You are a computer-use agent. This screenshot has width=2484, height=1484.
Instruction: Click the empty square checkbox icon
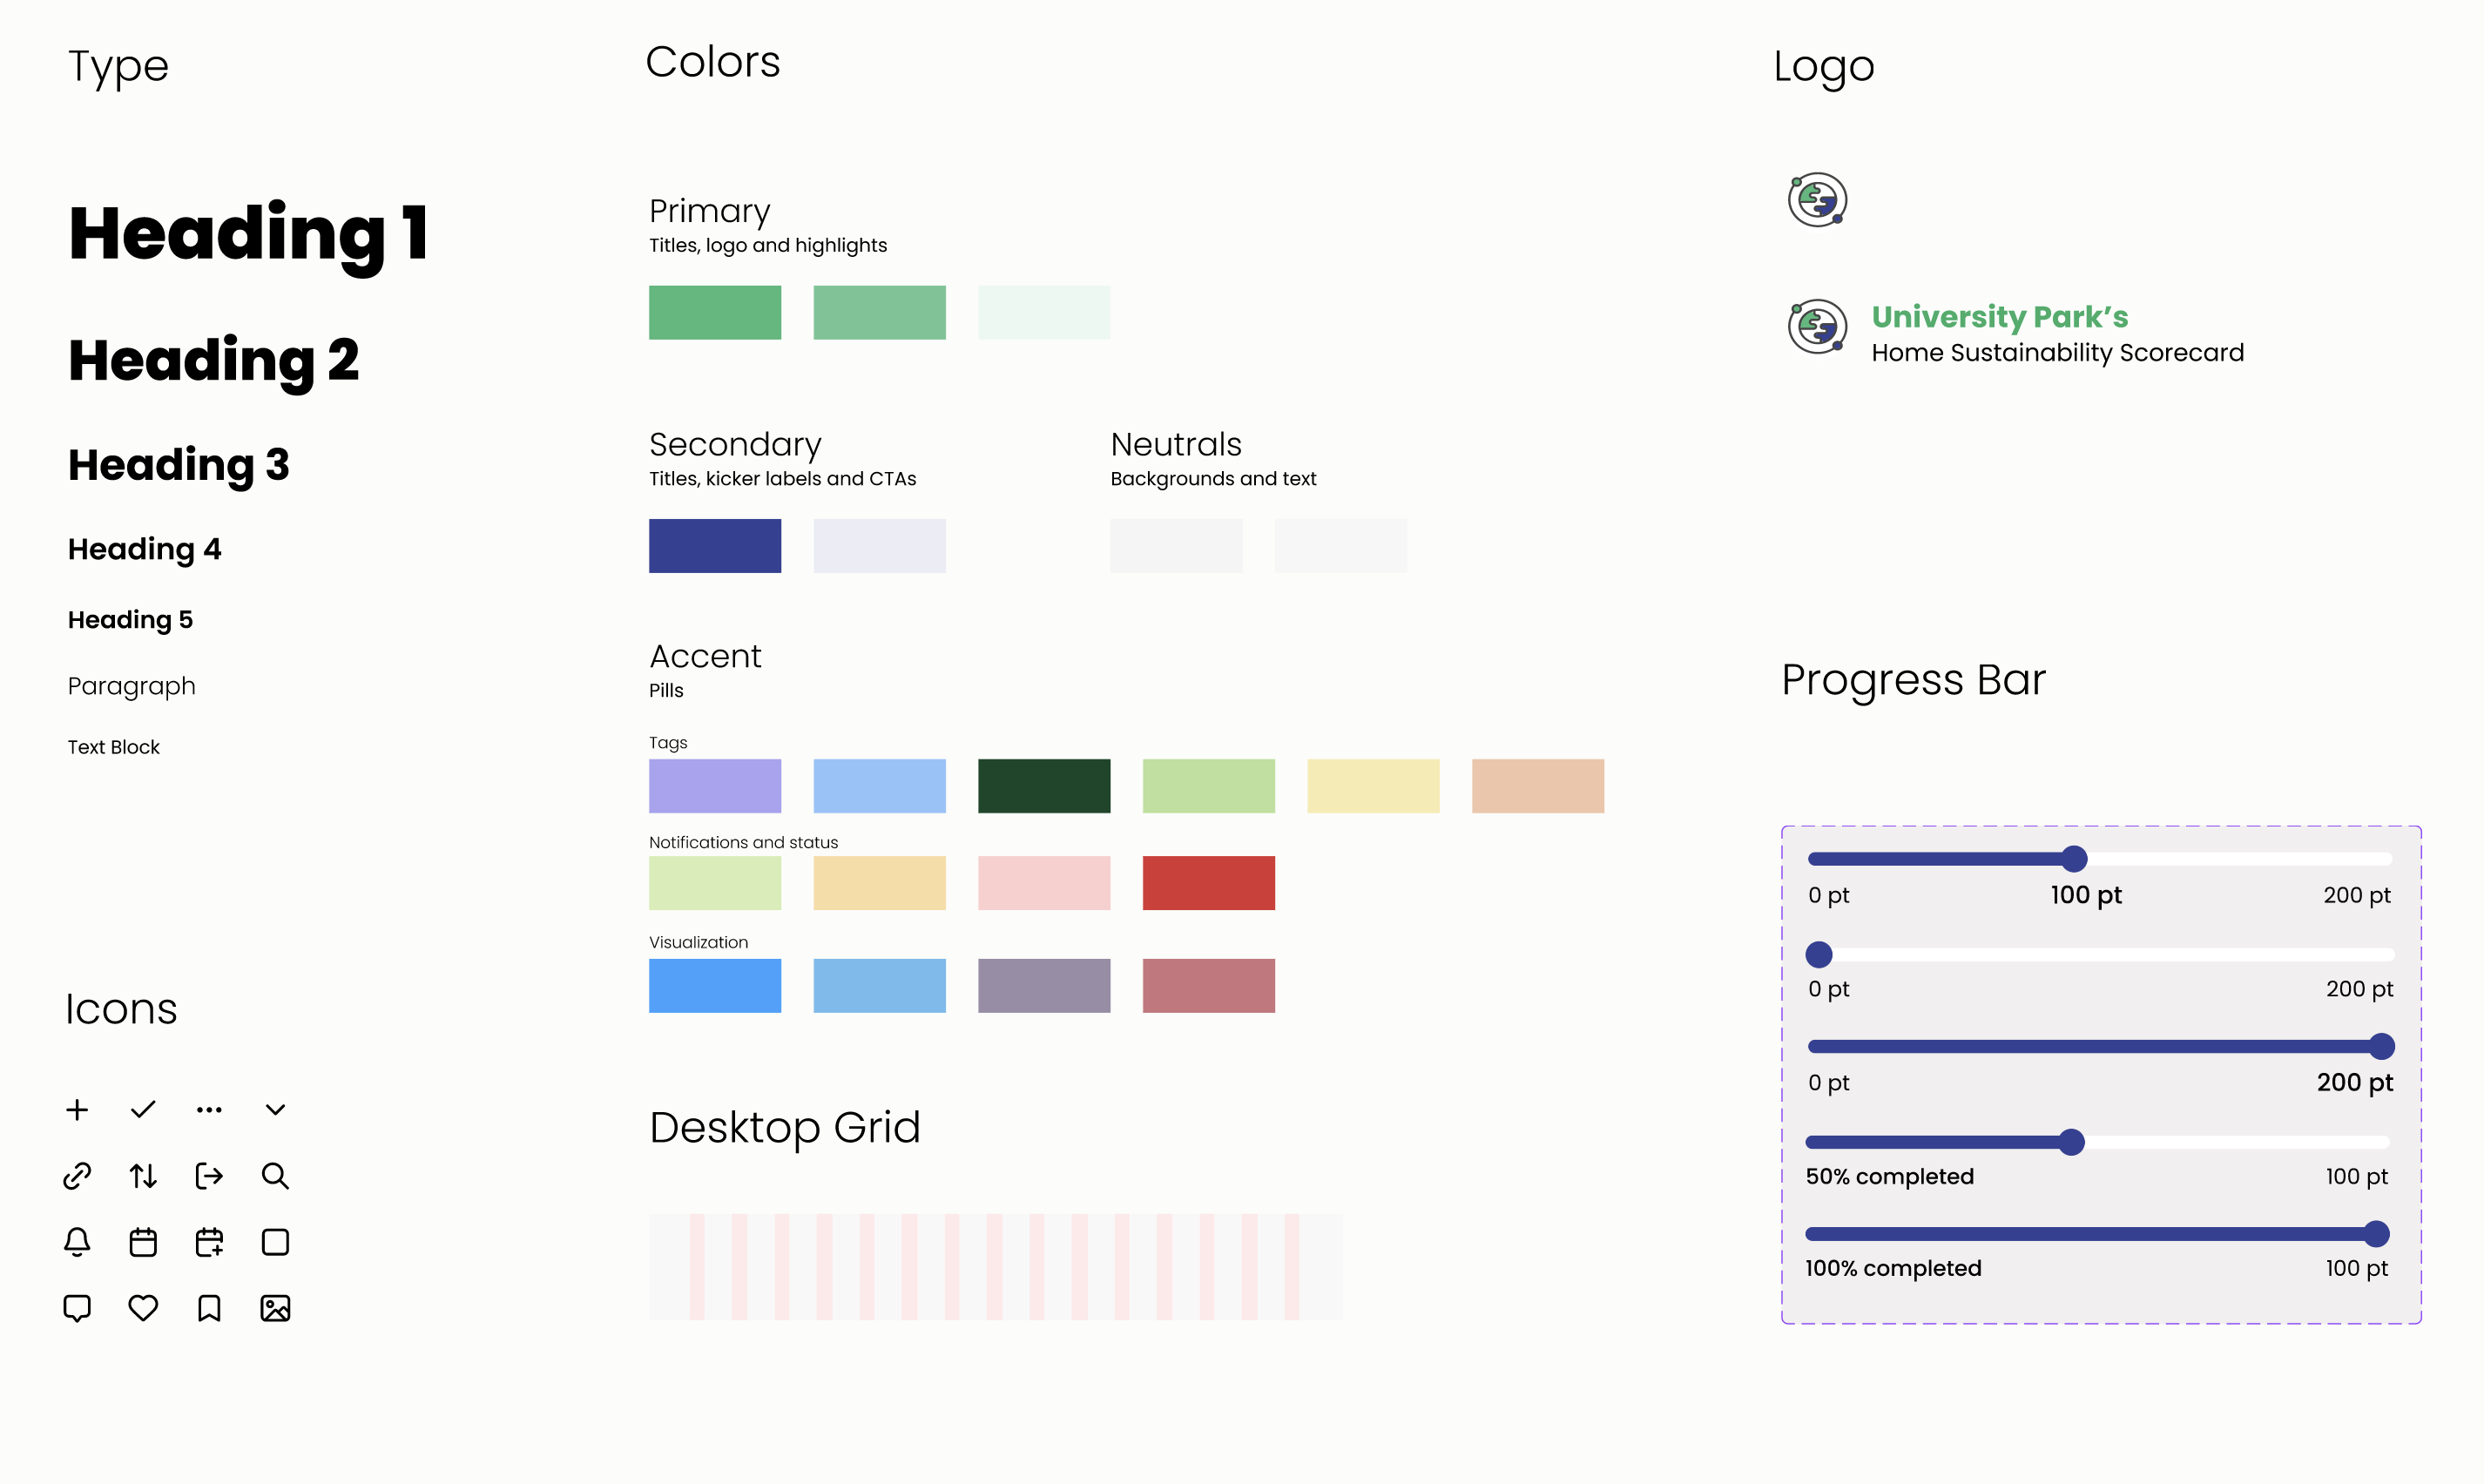pos(275,1242)
